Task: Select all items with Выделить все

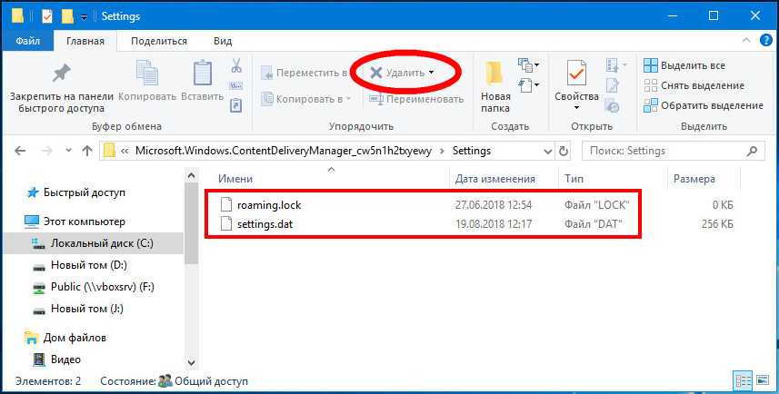Action: [684, 65]
